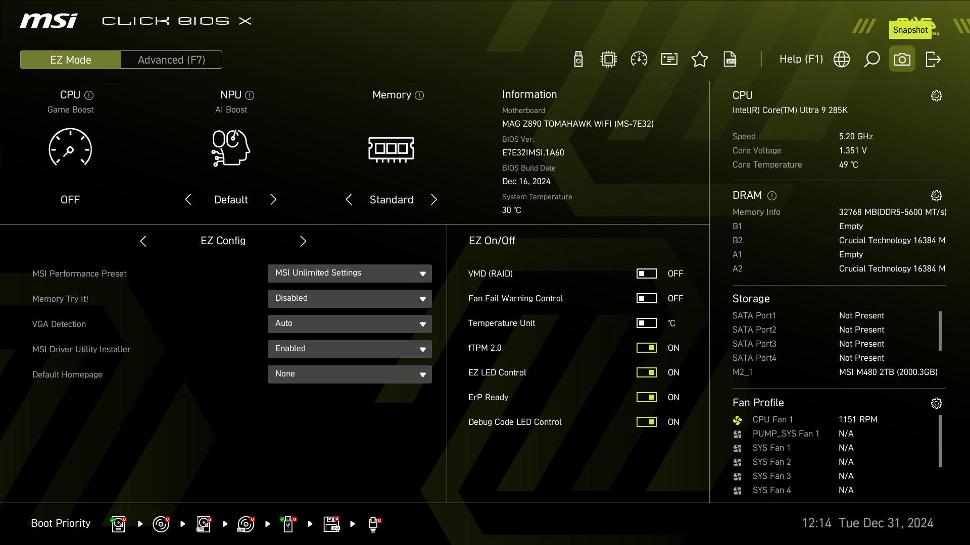Click EZ Mode tab
970x545 pixels.
point(71,59)
